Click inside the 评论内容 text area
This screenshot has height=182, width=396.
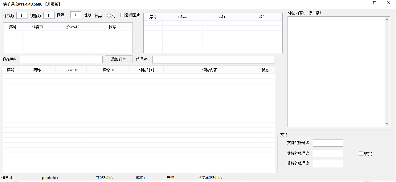click(336, 71)
